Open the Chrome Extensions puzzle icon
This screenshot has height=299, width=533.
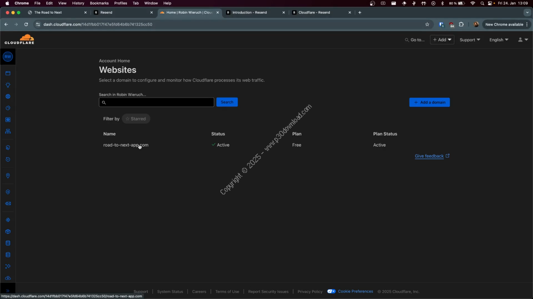click(x=461, y=25)
